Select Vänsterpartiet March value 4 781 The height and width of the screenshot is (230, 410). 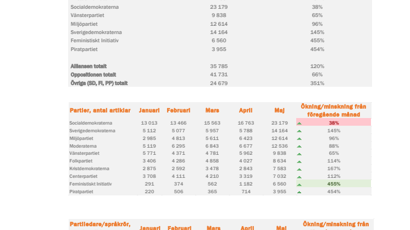point(212,153)
